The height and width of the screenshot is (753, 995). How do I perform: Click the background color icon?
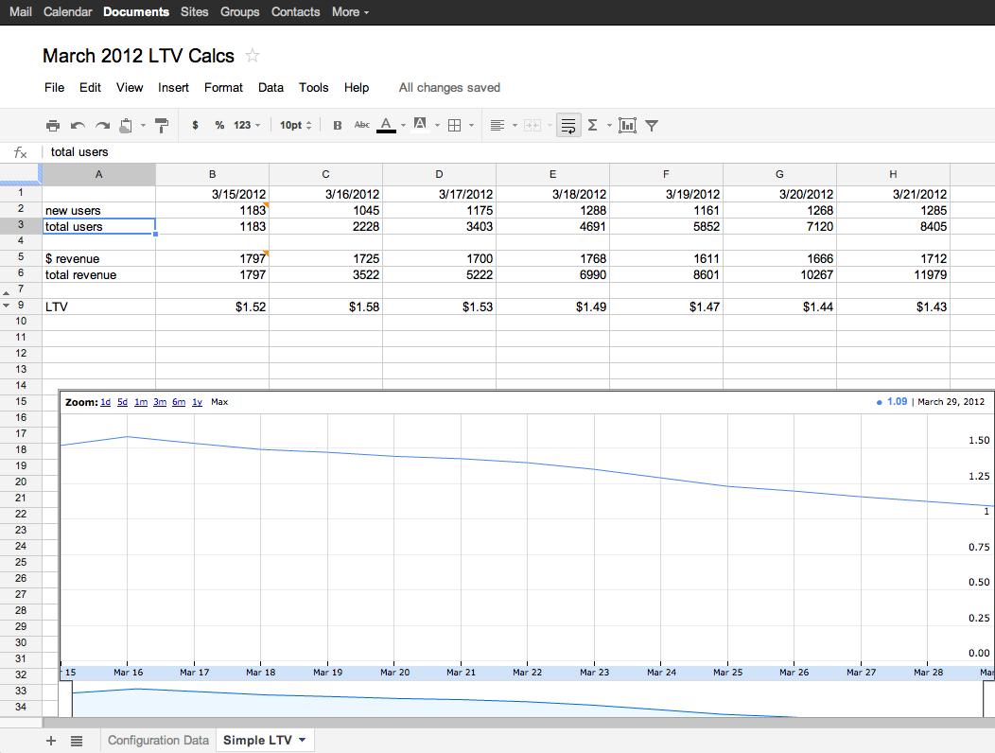tap(420, 125)
